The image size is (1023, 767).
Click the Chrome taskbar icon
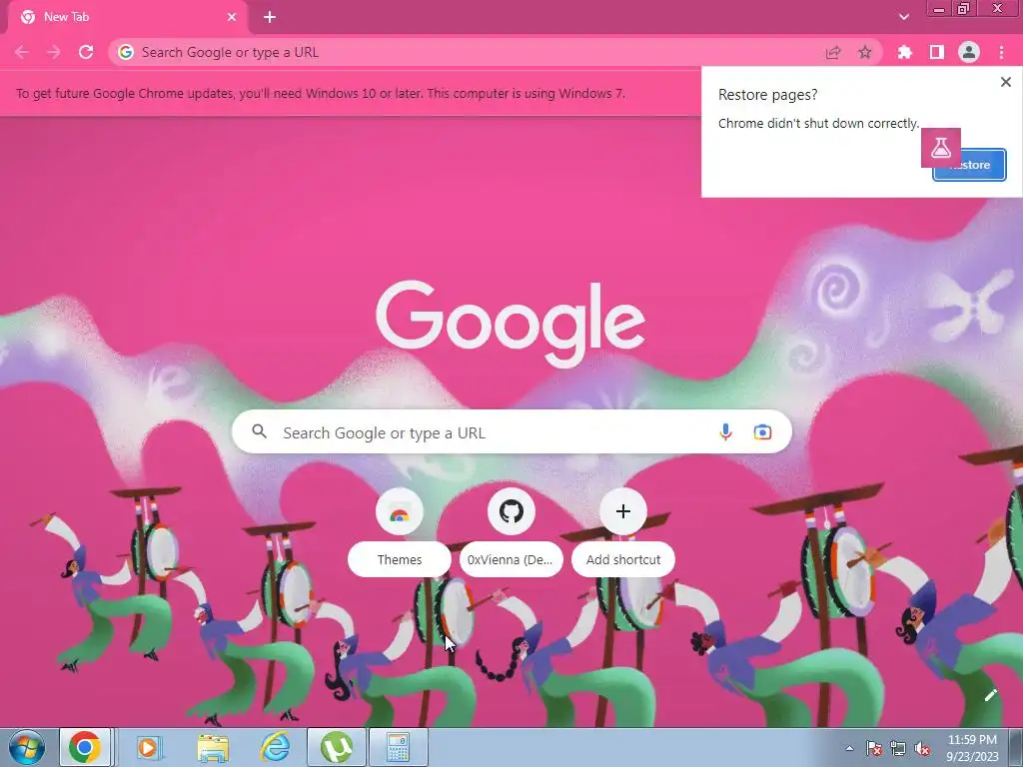click(x=85, y=747)
